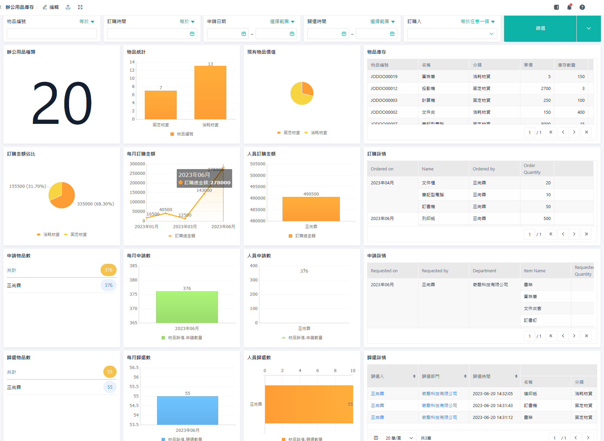This screenshot has height=441, width=604.
Task: Go to previous page of 歸還詳情 table
Action: pos(576,438)
